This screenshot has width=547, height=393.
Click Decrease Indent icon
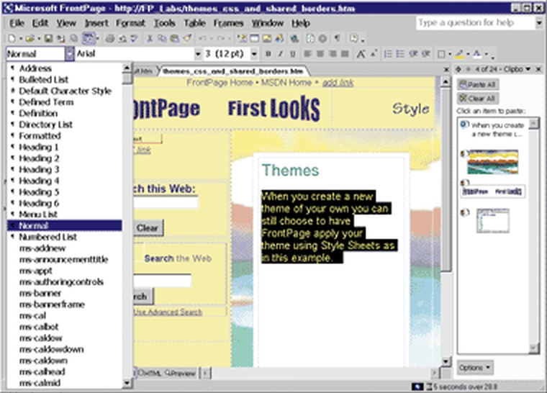pyautogui.click(x=413, y=54)
